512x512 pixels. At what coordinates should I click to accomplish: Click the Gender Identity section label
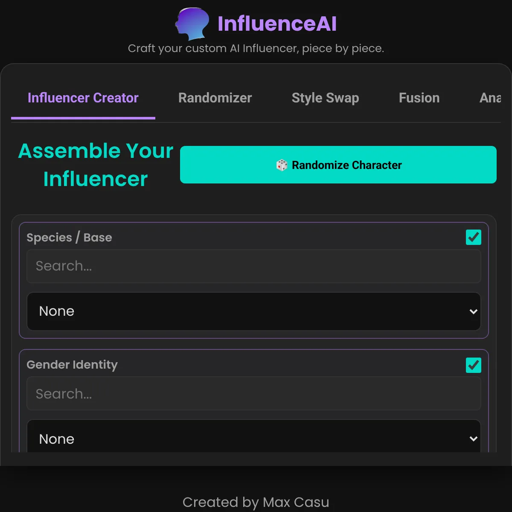(x=72, y=365)
